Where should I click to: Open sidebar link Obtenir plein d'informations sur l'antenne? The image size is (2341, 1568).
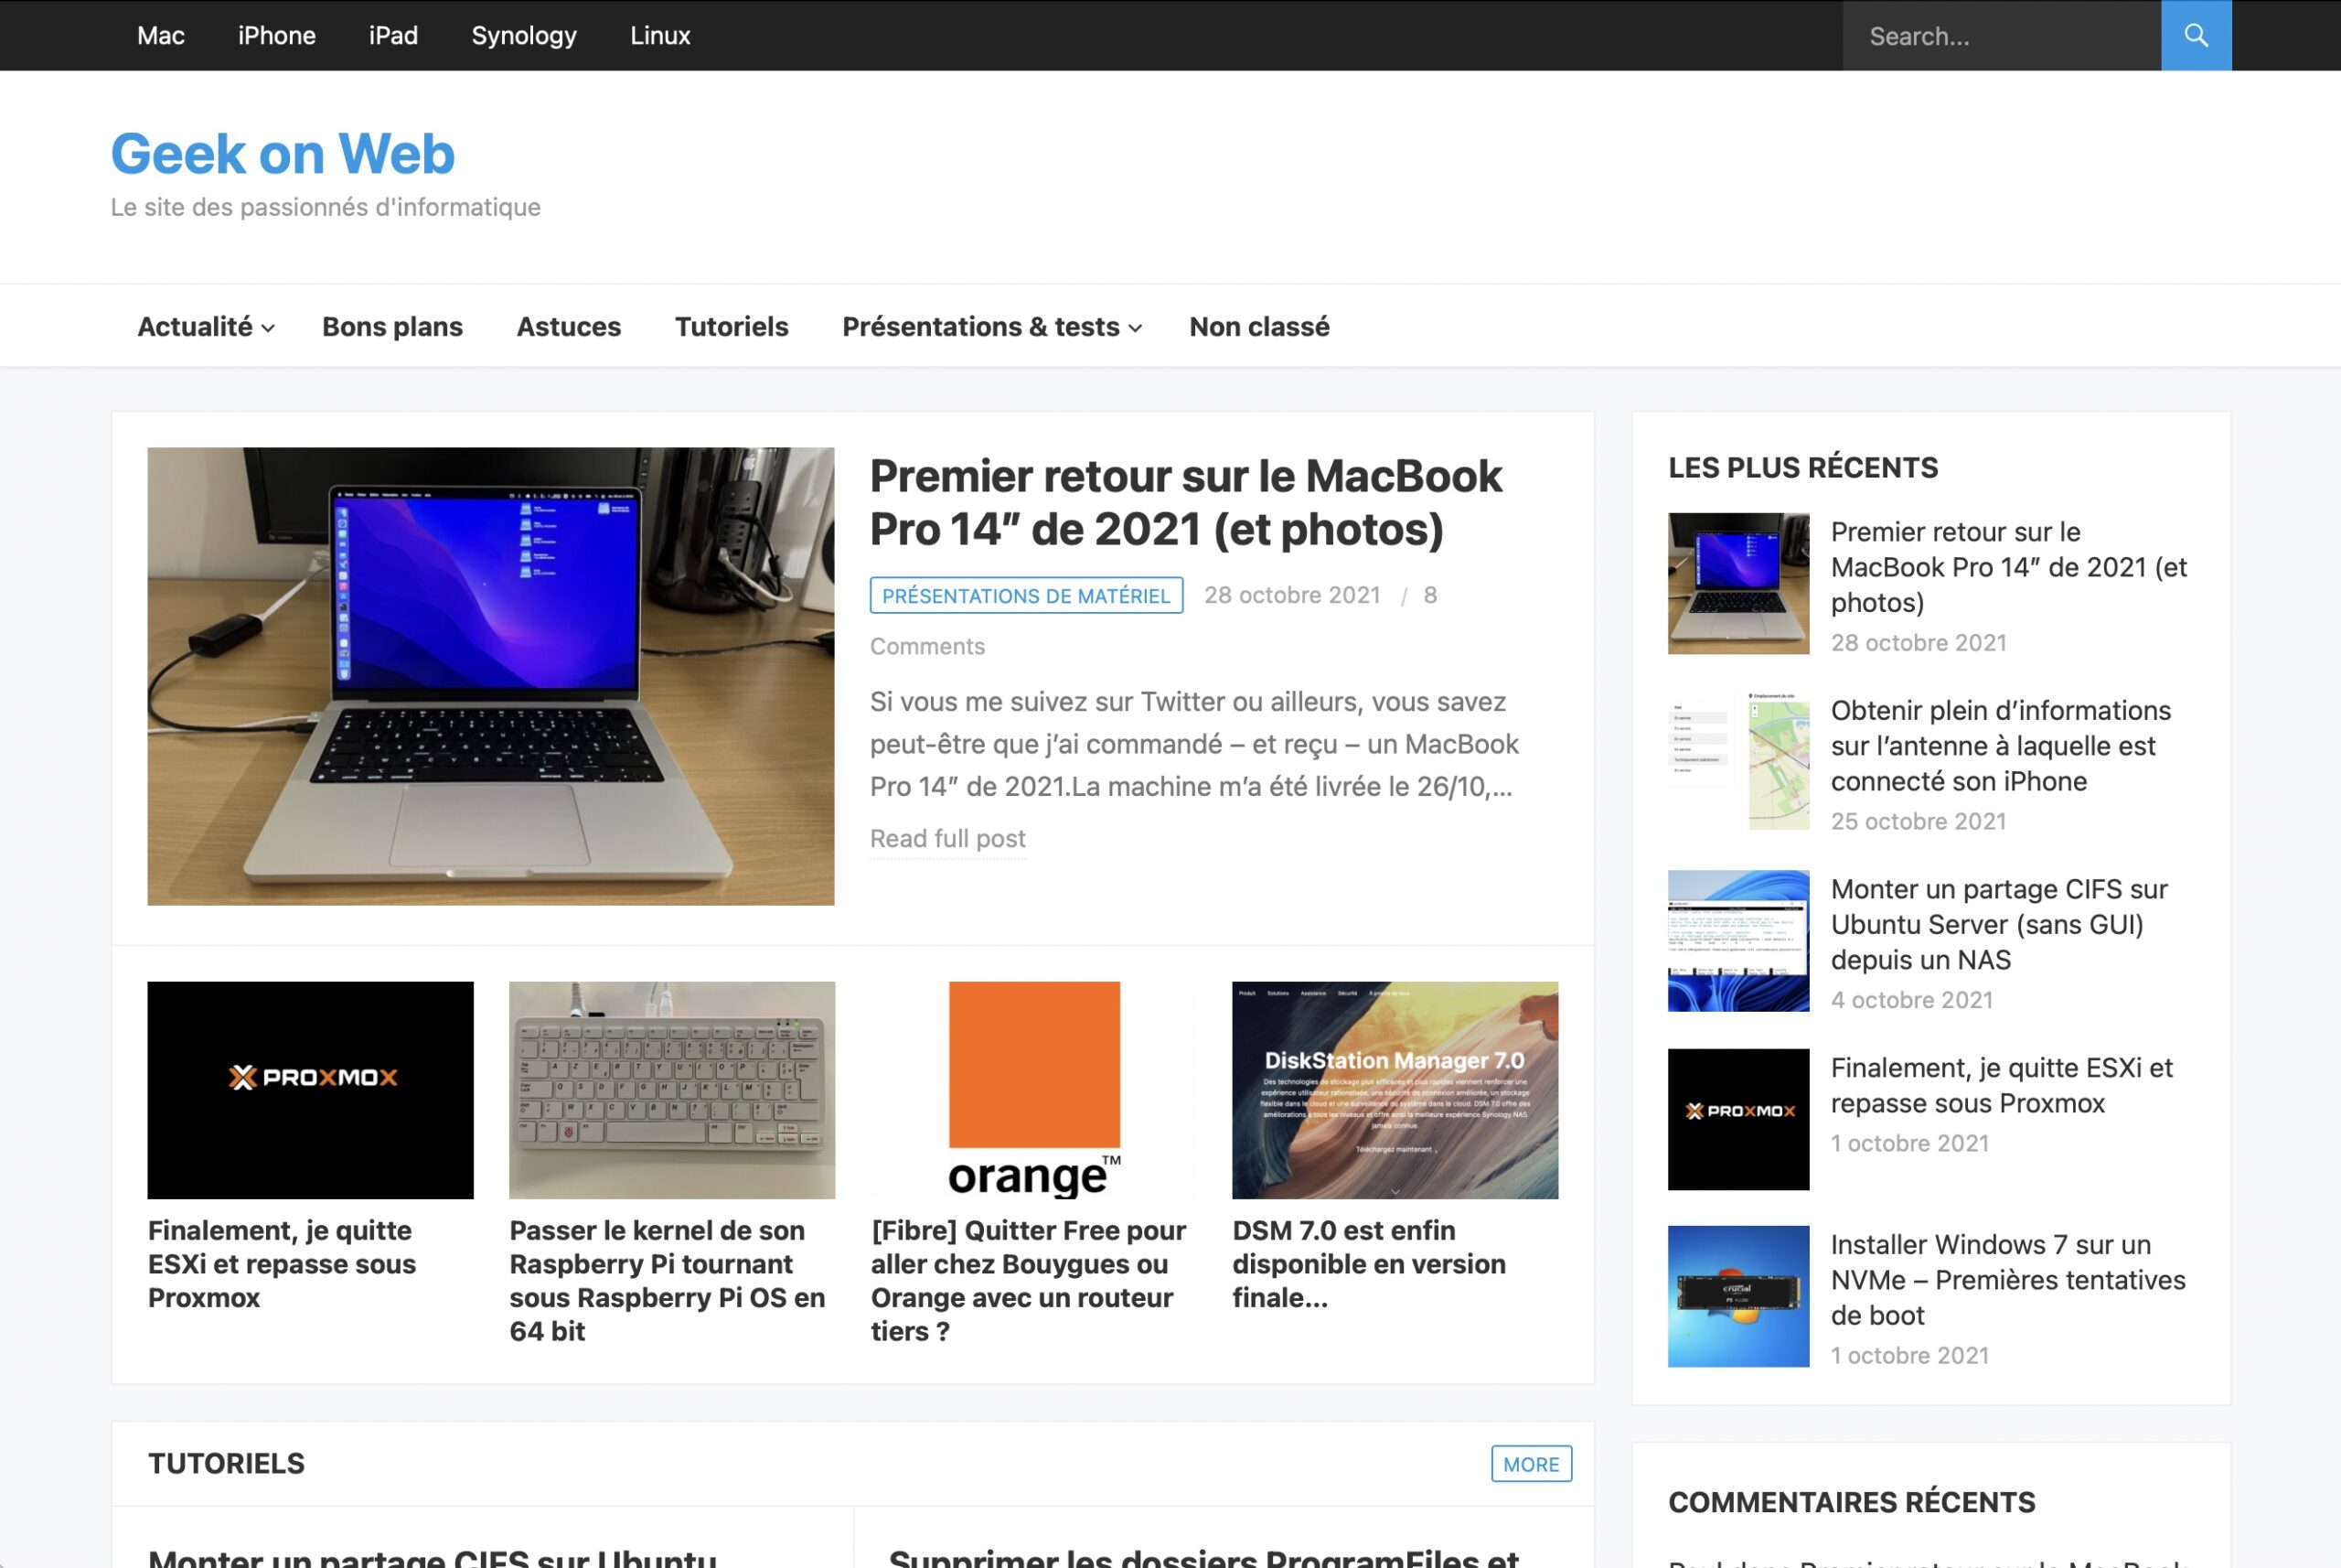pos(2001,746)
